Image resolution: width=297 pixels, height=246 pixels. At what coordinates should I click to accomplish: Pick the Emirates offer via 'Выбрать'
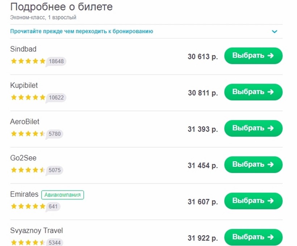[x=253, y=201]
